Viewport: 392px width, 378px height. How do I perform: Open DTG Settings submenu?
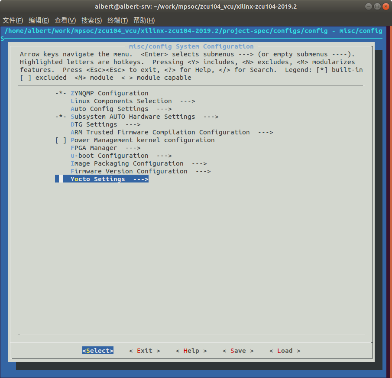[x=106, y=124]
